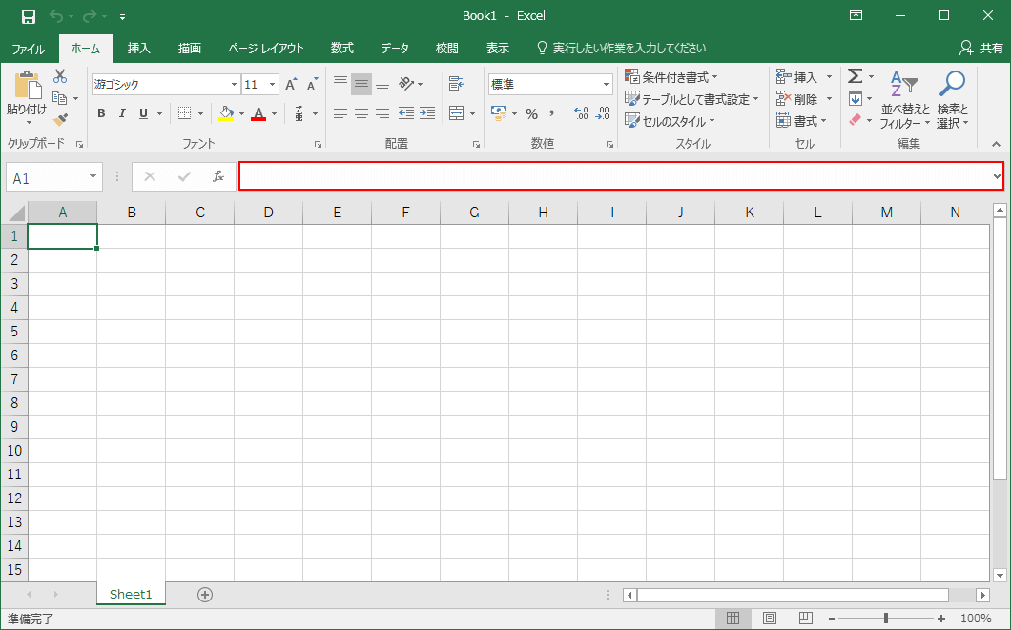Decrease decimal places
The width and height of the screenshot is (1011, 630).
click(602, 113)
